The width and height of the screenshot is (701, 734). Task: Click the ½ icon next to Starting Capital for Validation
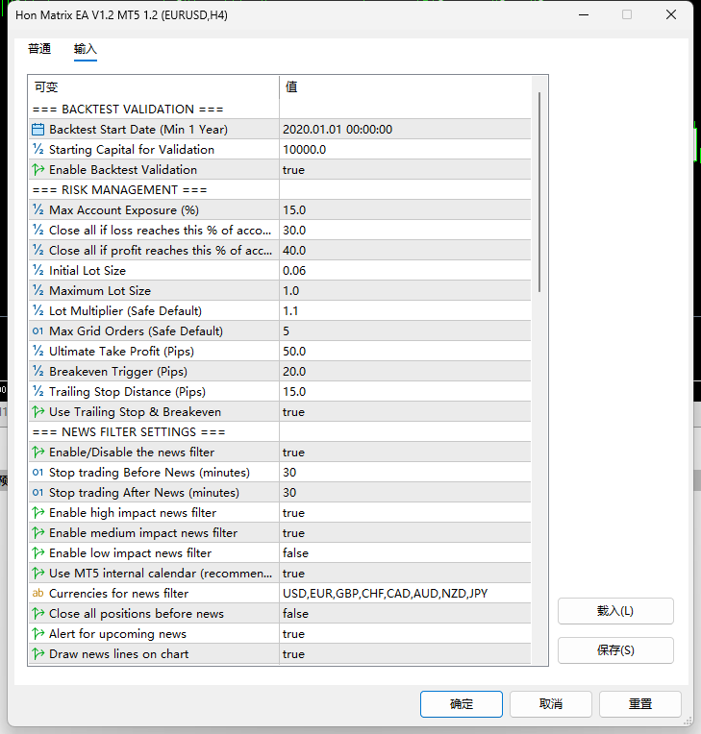(x=38, y=149)
